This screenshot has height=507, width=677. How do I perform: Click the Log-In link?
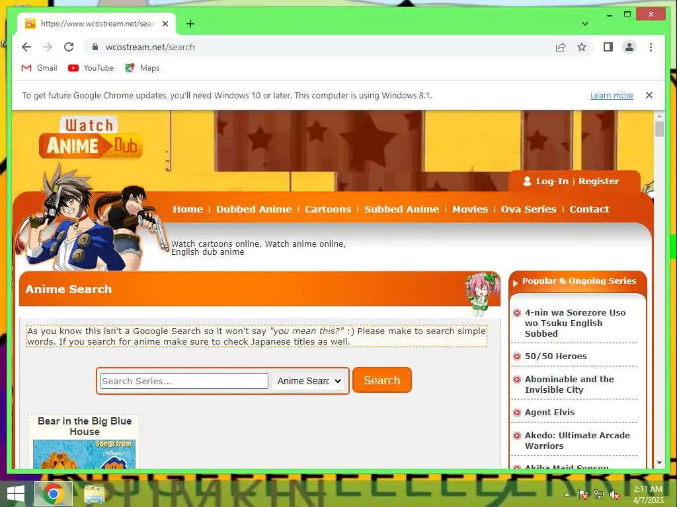(552, 181)
